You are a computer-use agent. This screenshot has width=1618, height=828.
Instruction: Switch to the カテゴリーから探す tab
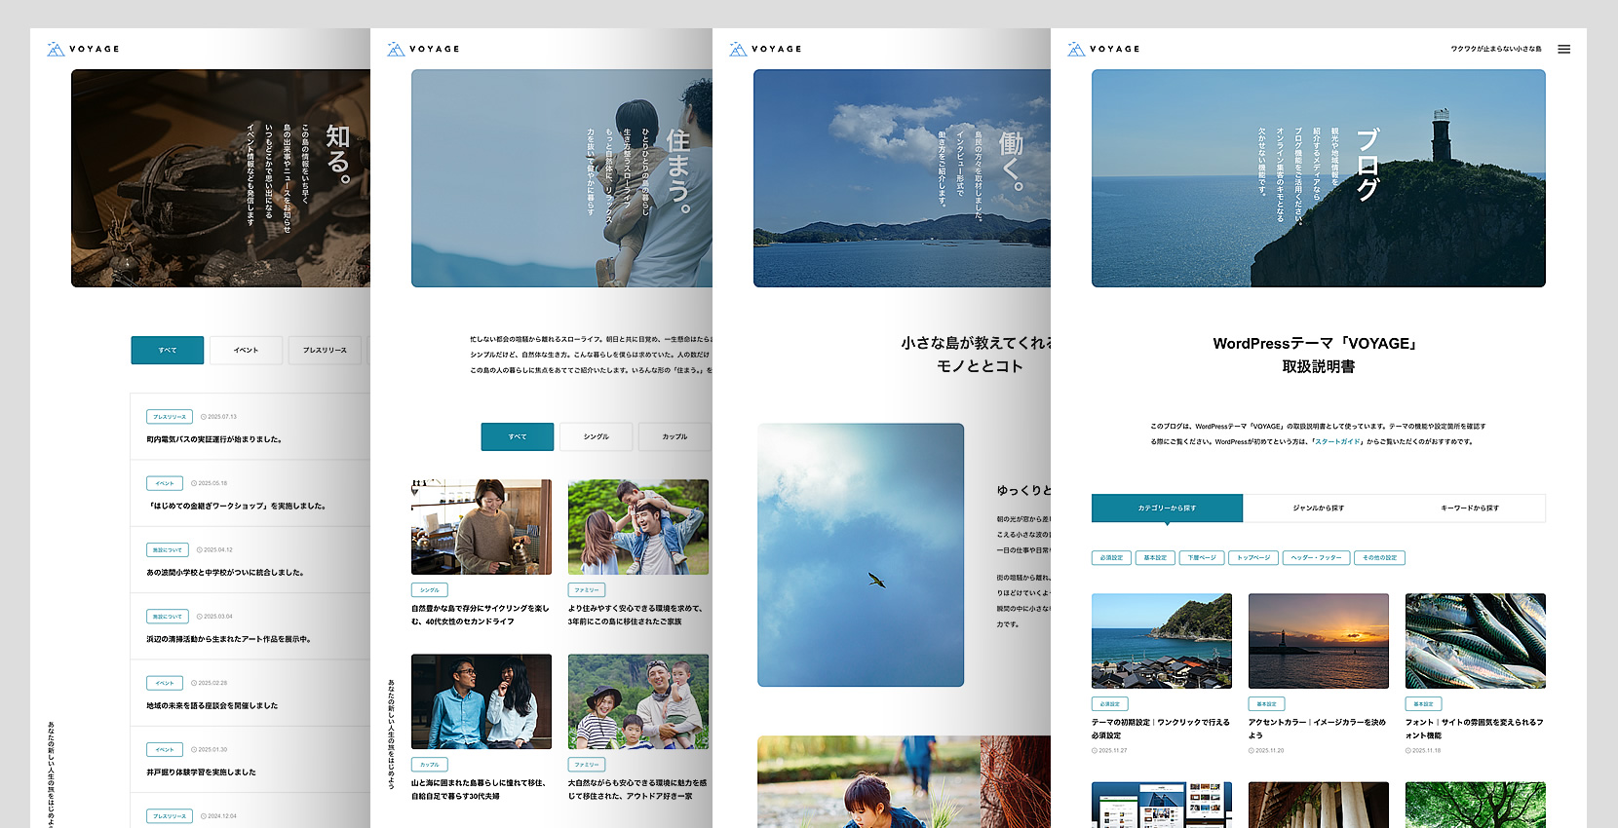pyautogui.click(x=1167, y=508)
